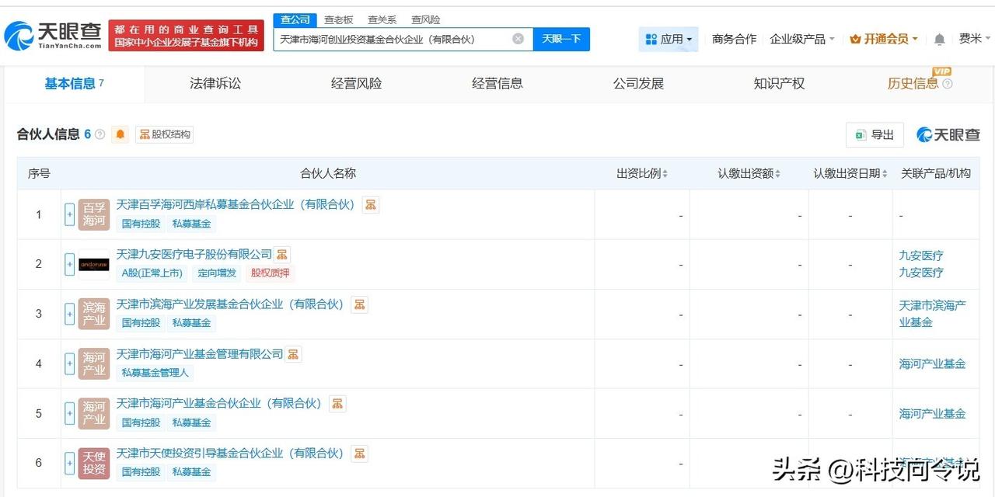Expand row 3 天津市滨海产业 with plus
The width and height of the screenshot is (995, 497).
(69, 314)
